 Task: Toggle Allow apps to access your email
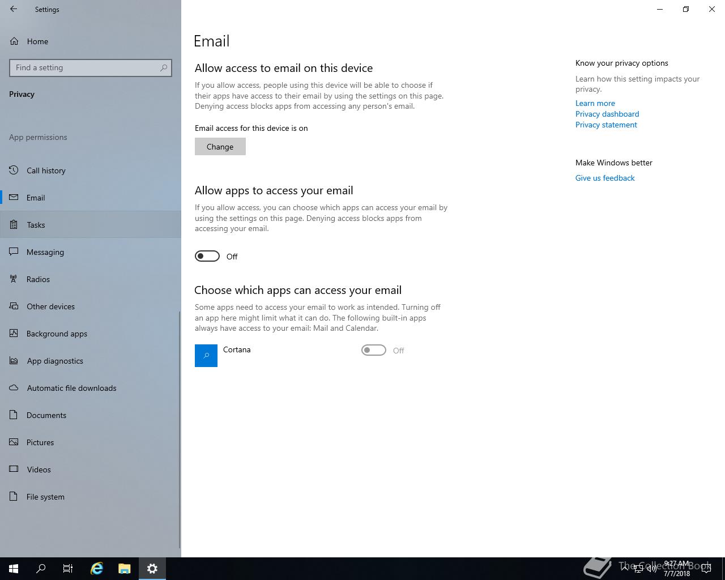(207, 256)
